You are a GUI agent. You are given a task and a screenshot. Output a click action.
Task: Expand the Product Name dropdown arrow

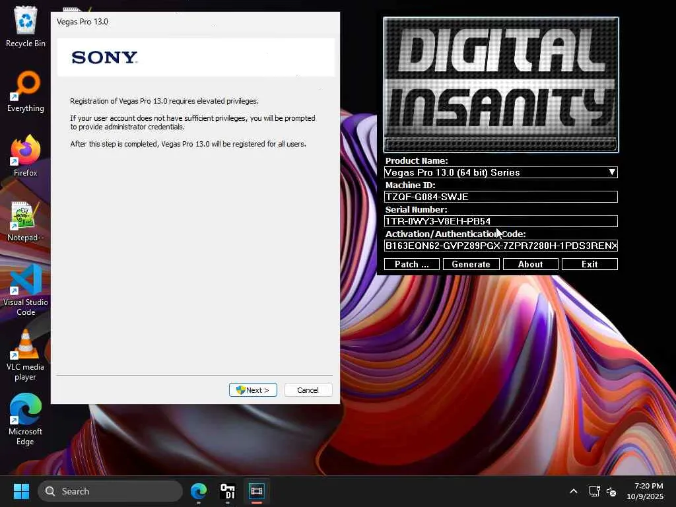[612, 172]
